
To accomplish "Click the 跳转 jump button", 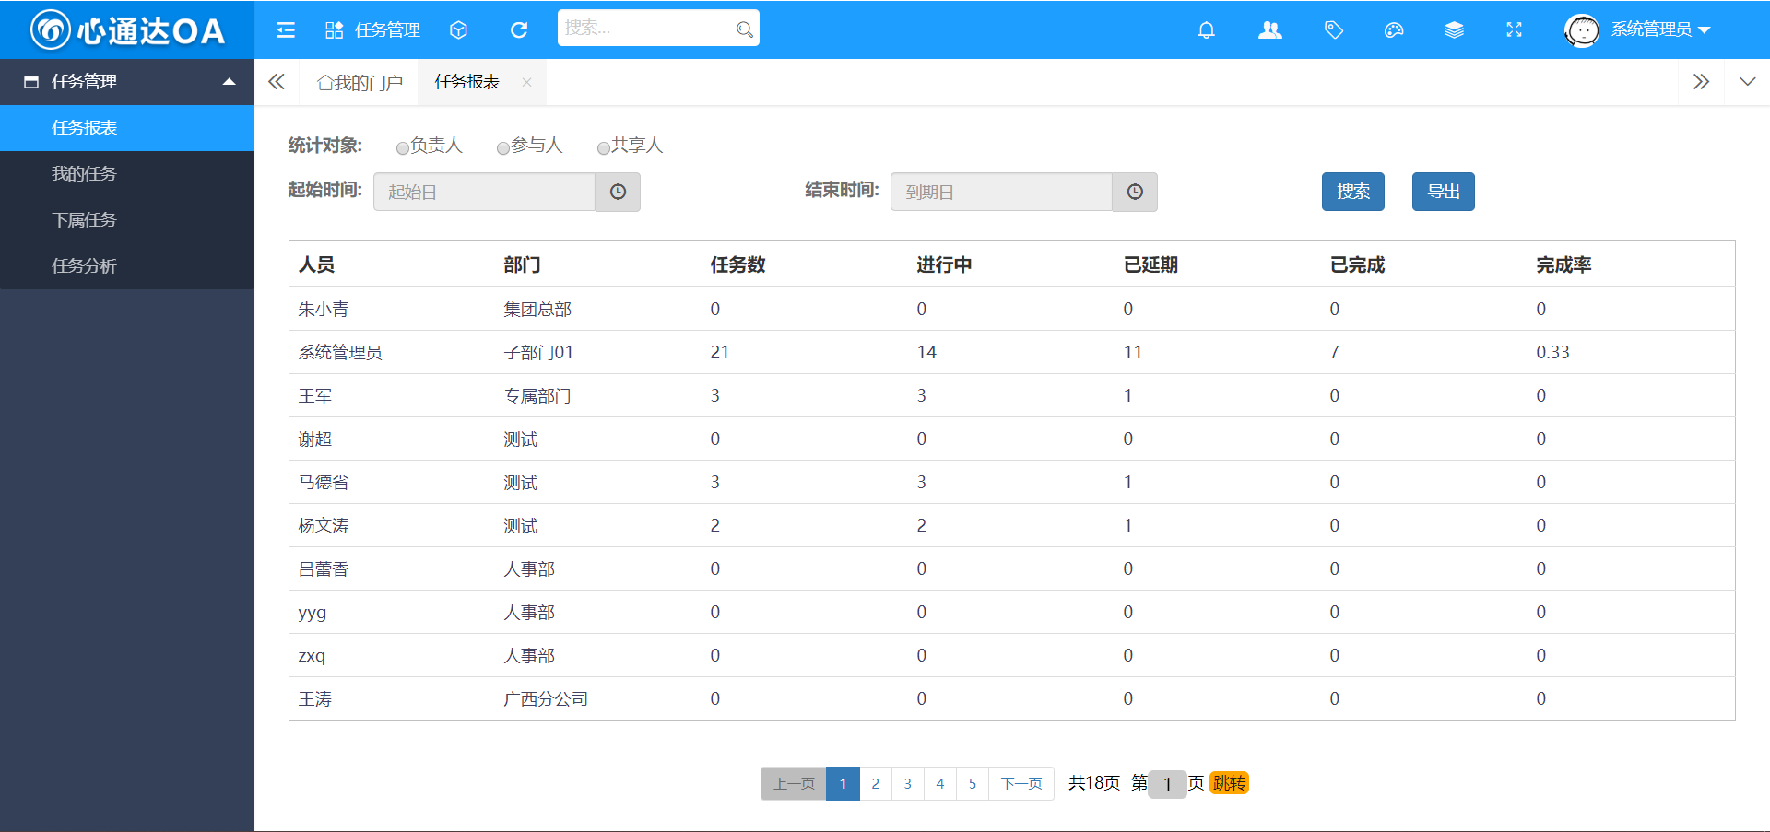I will tap(1229, 782).
